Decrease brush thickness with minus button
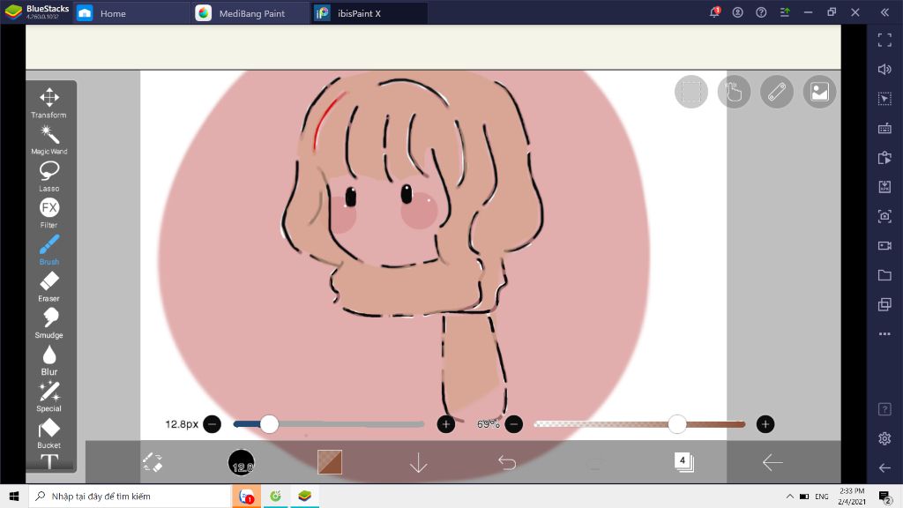The image size is (903, 508). tap(212, 424)
